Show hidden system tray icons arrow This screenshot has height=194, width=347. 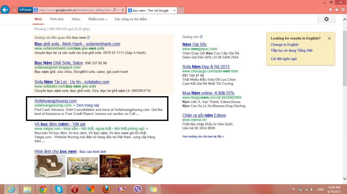pos(287,190)
